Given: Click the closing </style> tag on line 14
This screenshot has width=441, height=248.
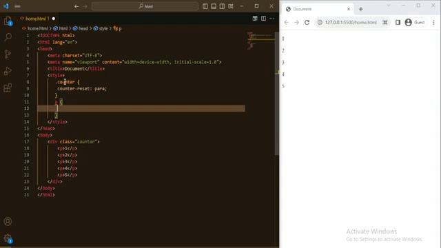Looking at the screenshot, I should pyautogui.click(x=57, y=122).
